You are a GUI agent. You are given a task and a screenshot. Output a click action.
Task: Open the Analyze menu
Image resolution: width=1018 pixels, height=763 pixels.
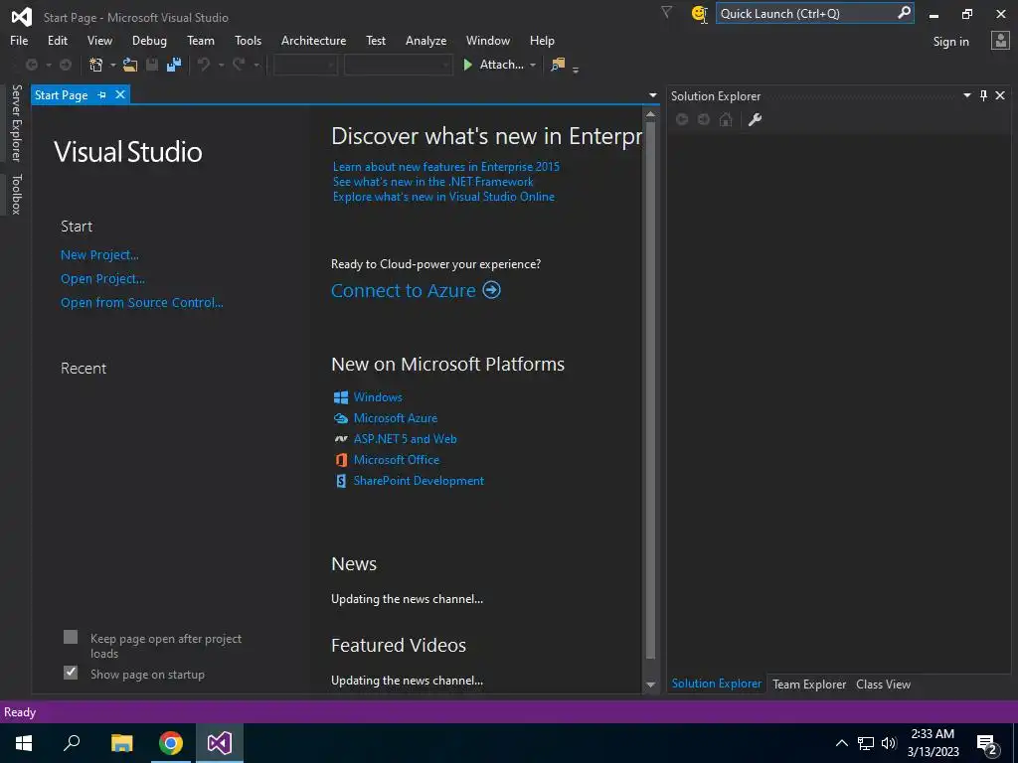(x=425, y=40)
